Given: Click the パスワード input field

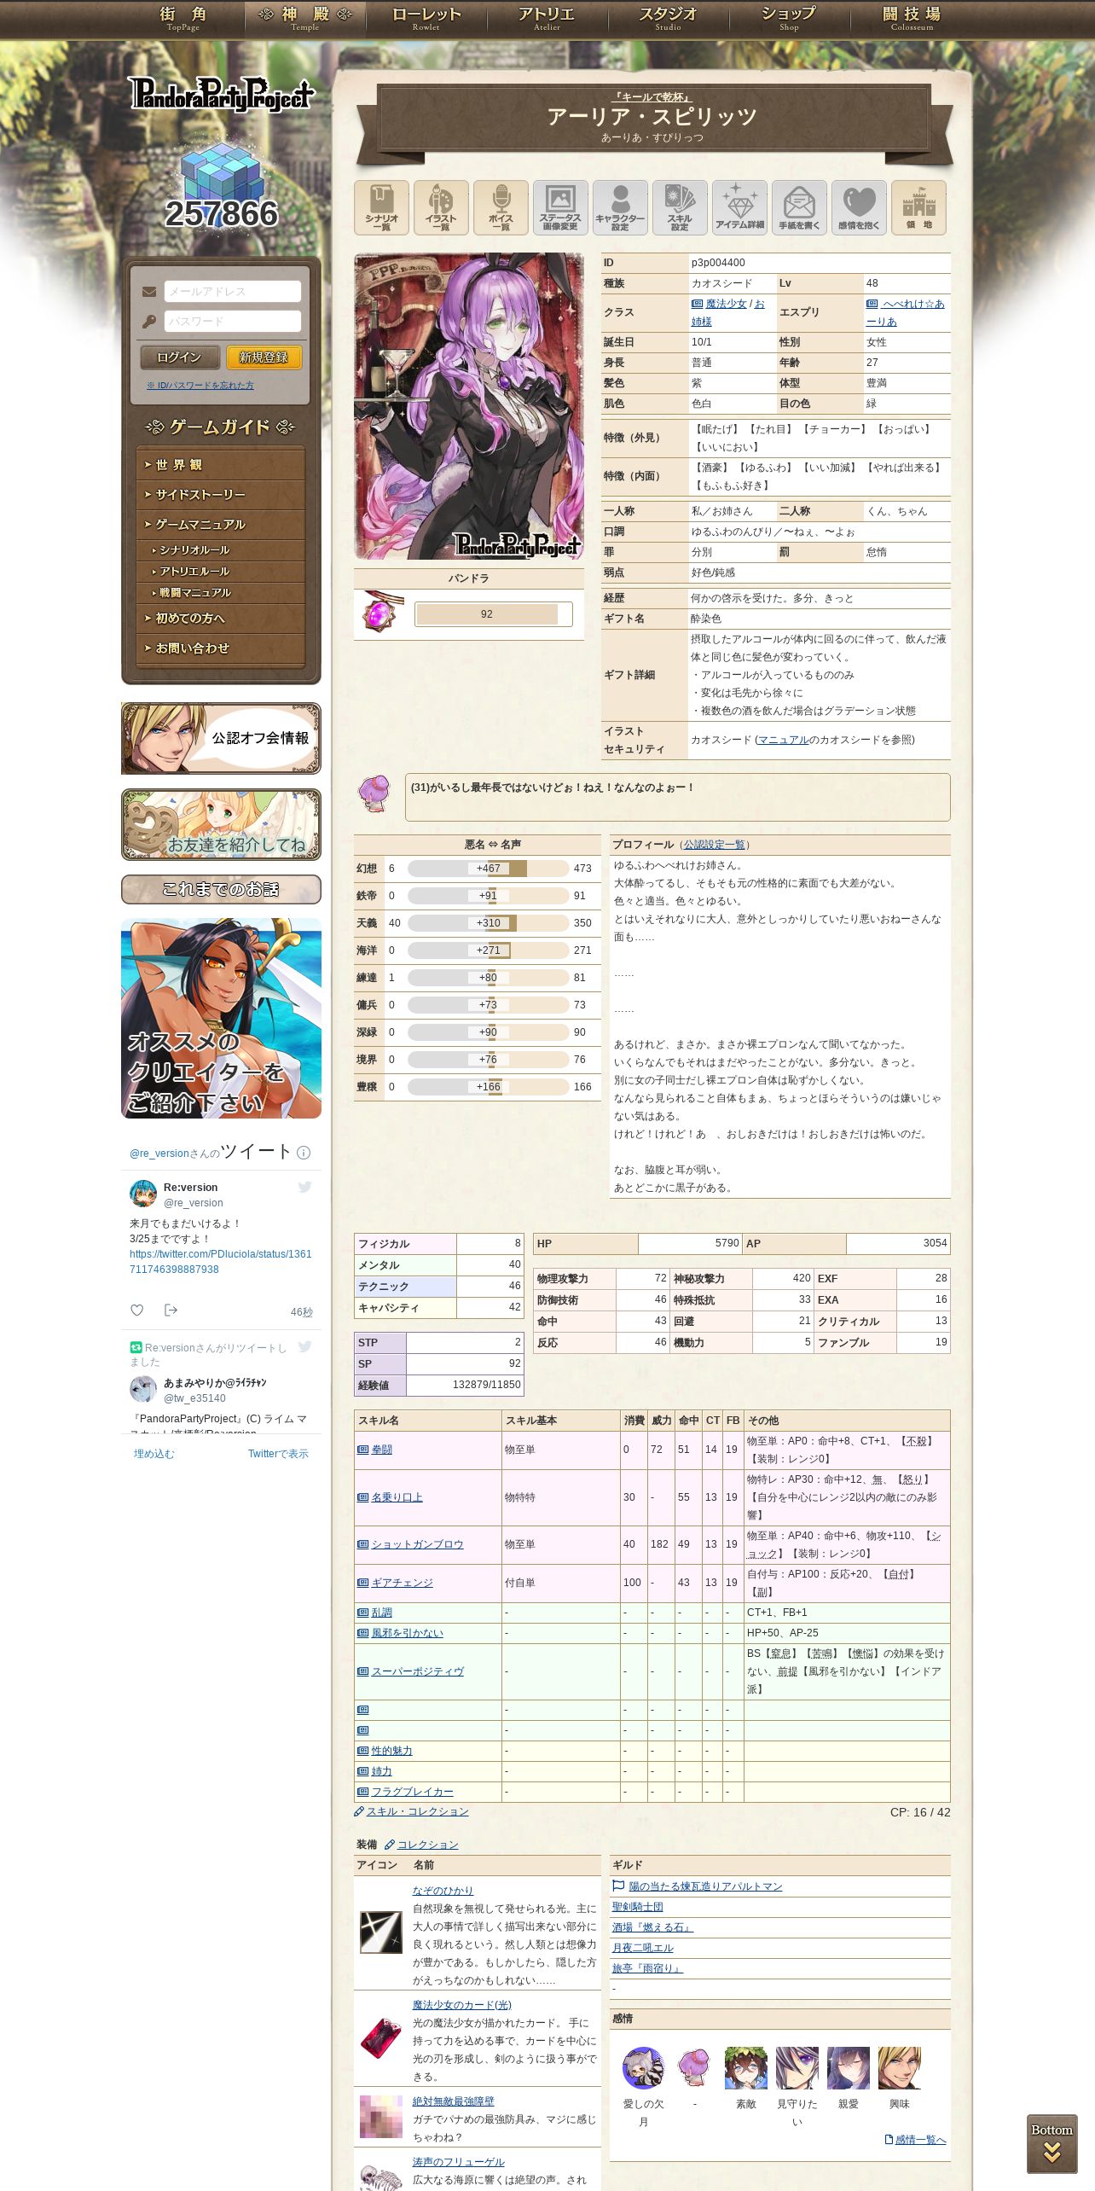Looking at the screenshot, I should (233, 321).
